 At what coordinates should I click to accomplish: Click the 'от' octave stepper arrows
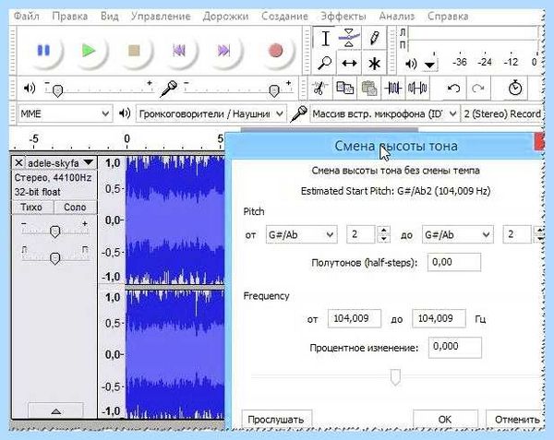tap(384, 234)
